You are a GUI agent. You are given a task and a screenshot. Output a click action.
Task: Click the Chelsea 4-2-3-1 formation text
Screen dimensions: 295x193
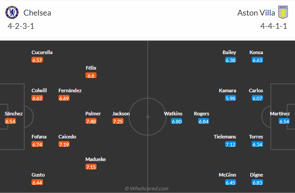[x=21, y=26]
